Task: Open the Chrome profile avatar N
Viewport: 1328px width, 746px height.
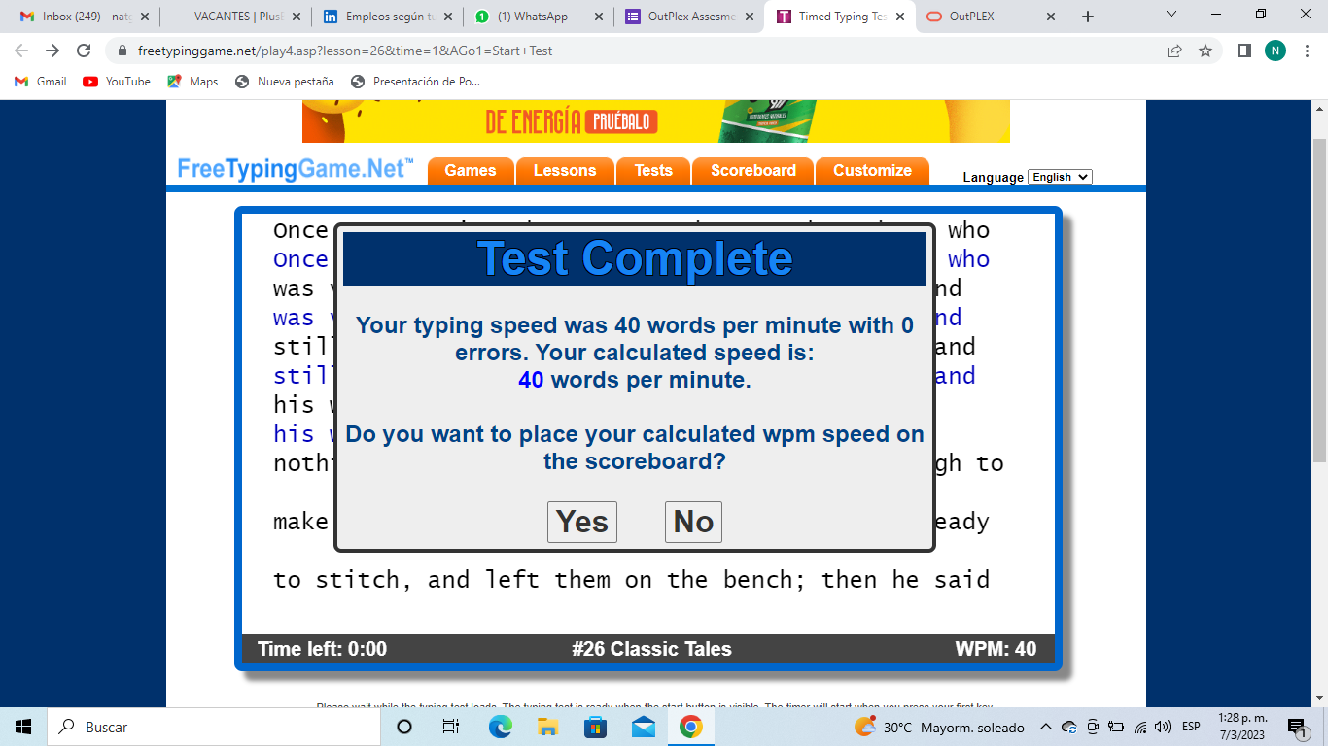Action: (1276, 51)
